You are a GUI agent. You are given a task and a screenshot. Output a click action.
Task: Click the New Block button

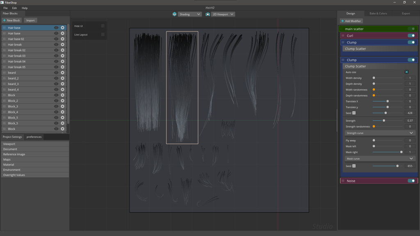pos(12,20)
